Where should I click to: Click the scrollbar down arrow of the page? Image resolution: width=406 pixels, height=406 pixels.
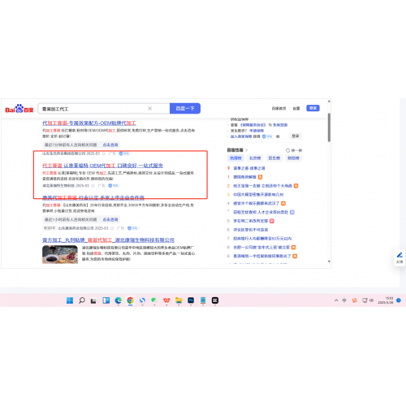[329, 261]
